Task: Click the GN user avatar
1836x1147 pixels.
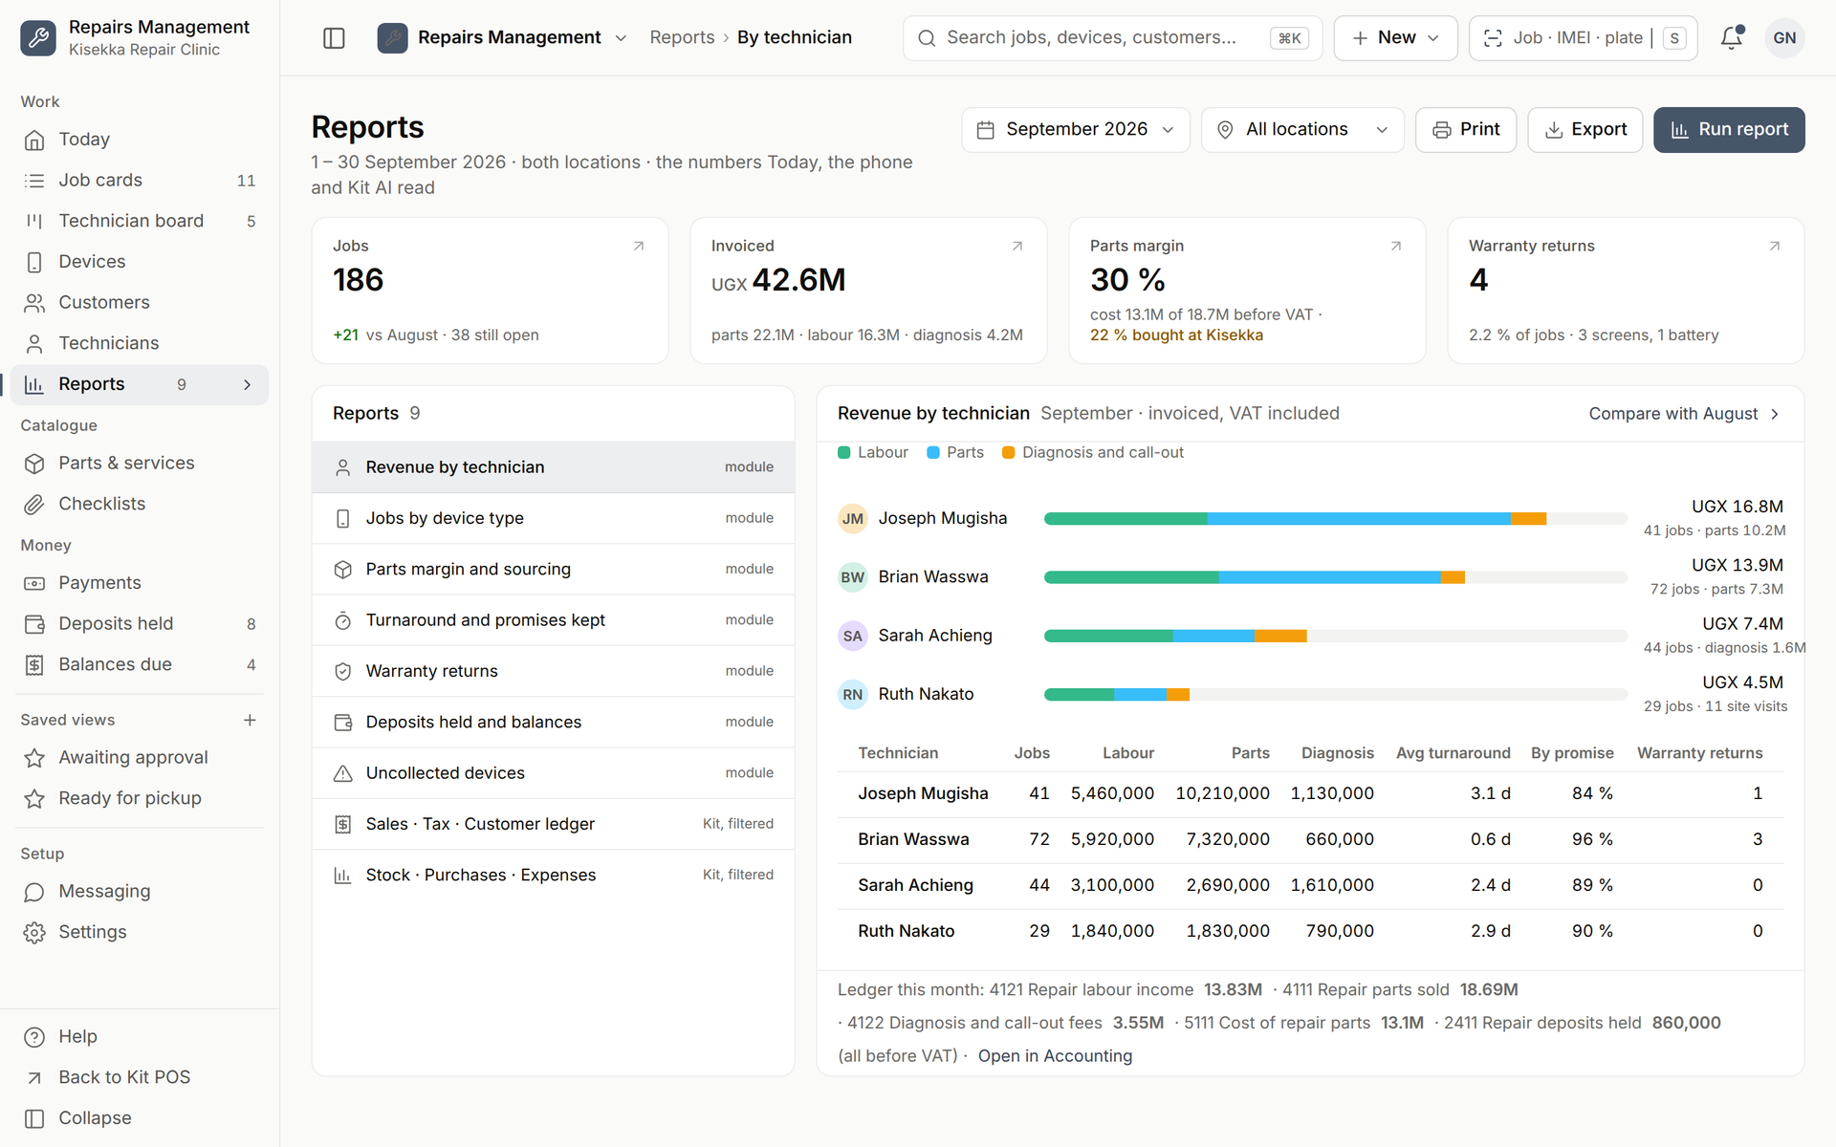Action: (x=1784, y=38)
